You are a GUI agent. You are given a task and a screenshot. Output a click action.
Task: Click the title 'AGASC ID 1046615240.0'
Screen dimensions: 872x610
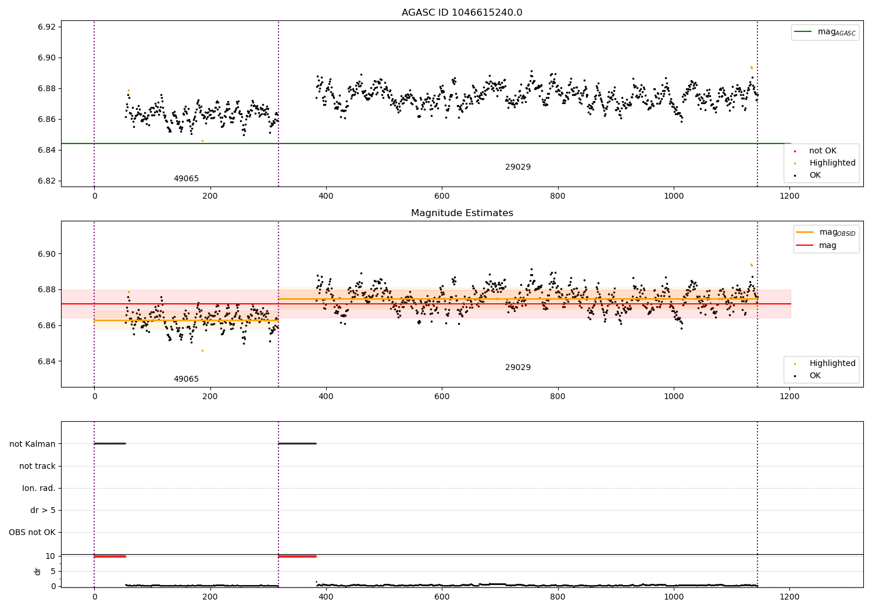pos(462,13)
